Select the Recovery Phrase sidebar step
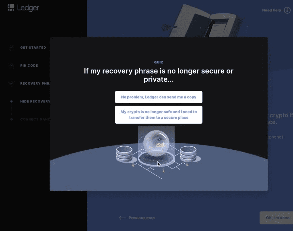Screen dimensions: 293x231 pos(35,83)
